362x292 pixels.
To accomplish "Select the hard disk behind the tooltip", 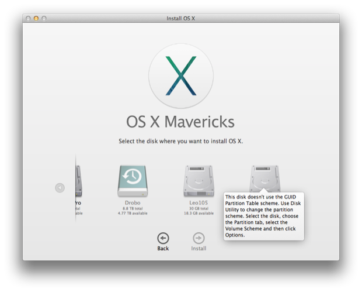I will tap(265, 178).
